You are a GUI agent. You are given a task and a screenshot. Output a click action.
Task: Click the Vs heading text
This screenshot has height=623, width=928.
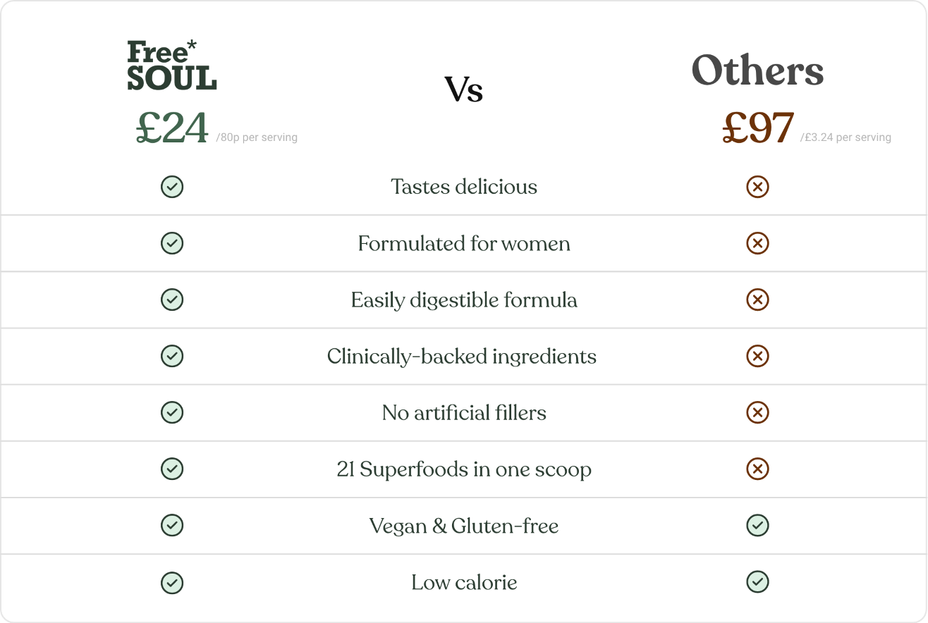(464, 90)
